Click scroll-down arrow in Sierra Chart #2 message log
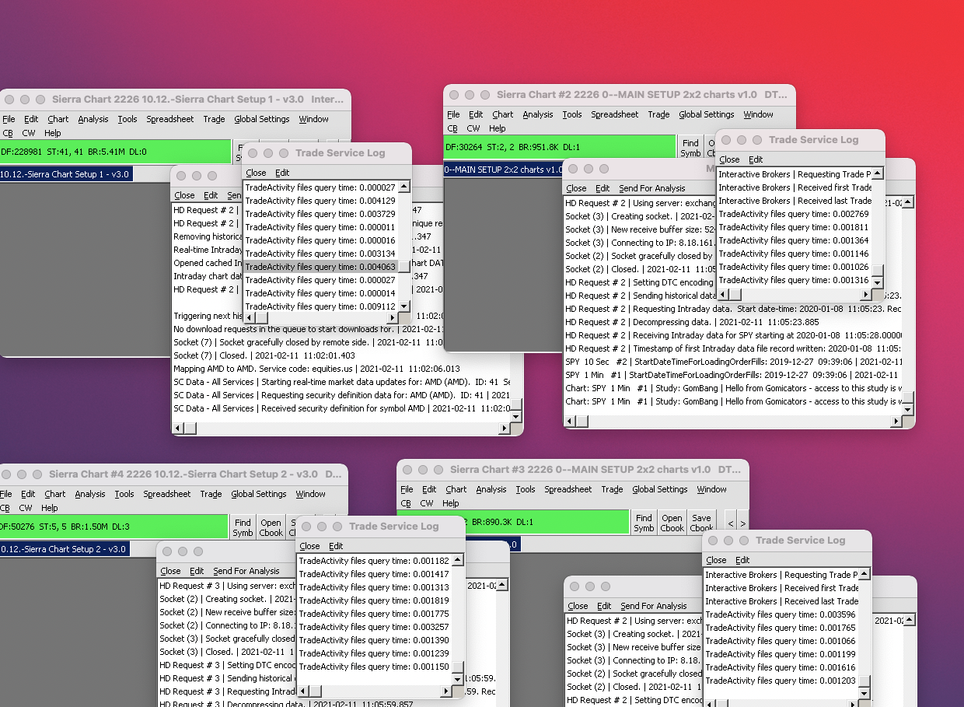Viewport: 964px width, 707px height. pyautogui.click(x=908, y=410)
